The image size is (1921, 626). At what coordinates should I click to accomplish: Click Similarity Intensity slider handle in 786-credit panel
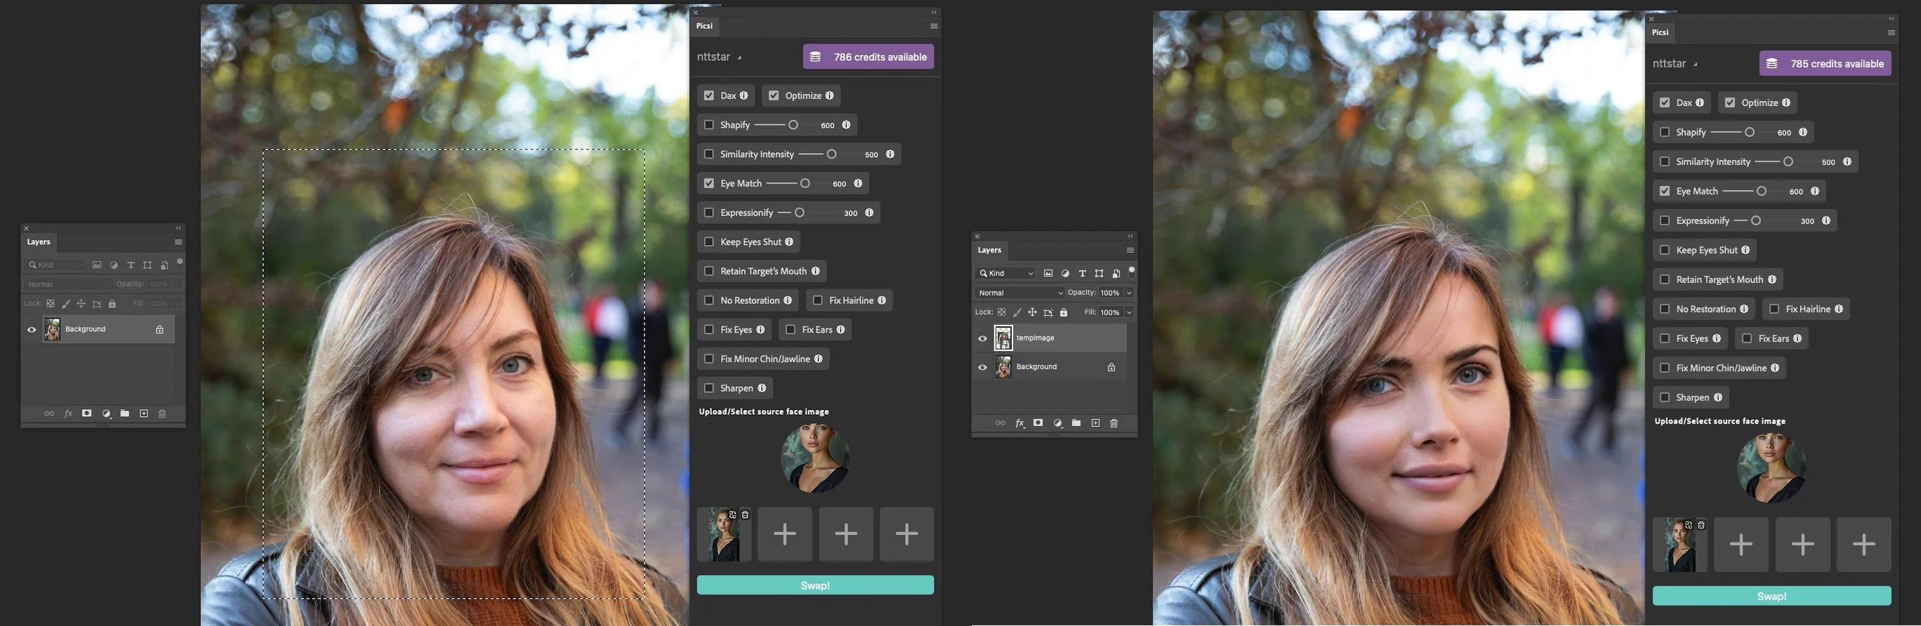point(831,154)
